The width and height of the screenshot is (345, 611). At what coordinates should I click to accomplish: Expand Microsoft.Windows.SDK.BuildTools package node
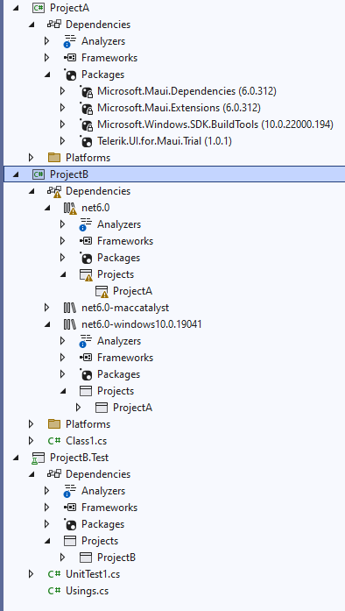click(63, 124)
